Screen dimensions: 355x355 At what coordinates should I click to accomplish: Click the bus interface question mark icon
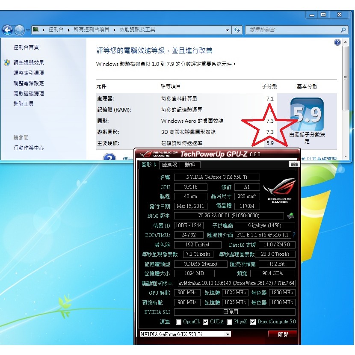(294, 235)
